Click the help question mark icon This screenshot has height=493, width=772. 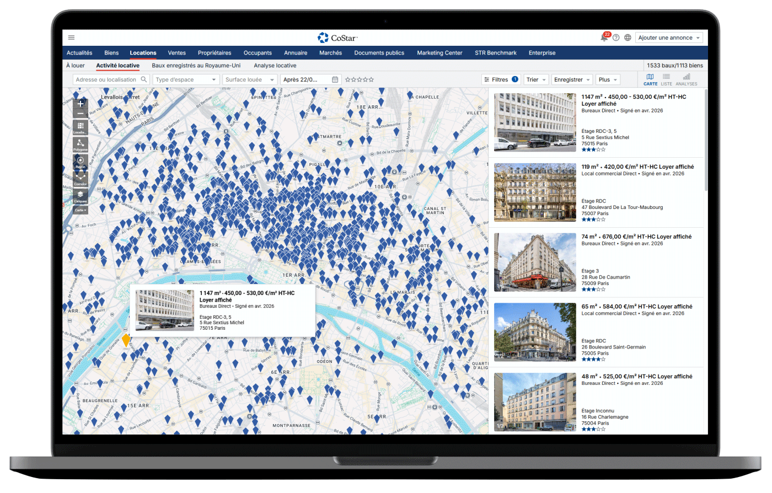[616, 37]
